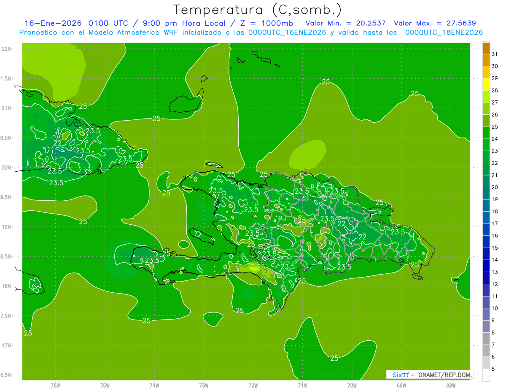Click the "Valor Min. = 20.2537" value

(x=346, y=23)
